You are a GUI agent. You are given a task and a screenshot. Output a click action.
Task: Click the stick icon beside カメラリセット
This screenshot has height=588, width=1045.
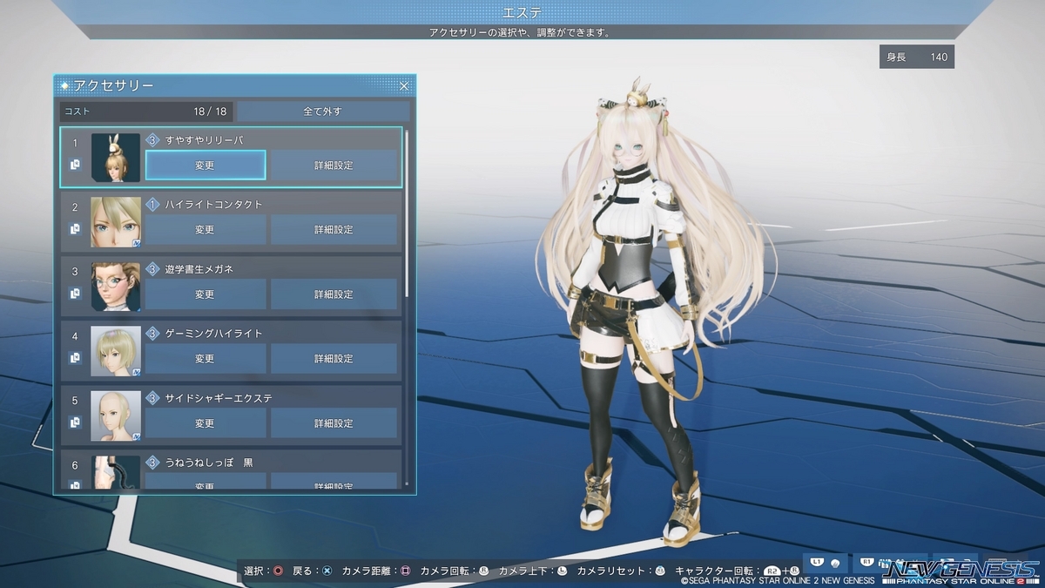(x=661, y=571)
